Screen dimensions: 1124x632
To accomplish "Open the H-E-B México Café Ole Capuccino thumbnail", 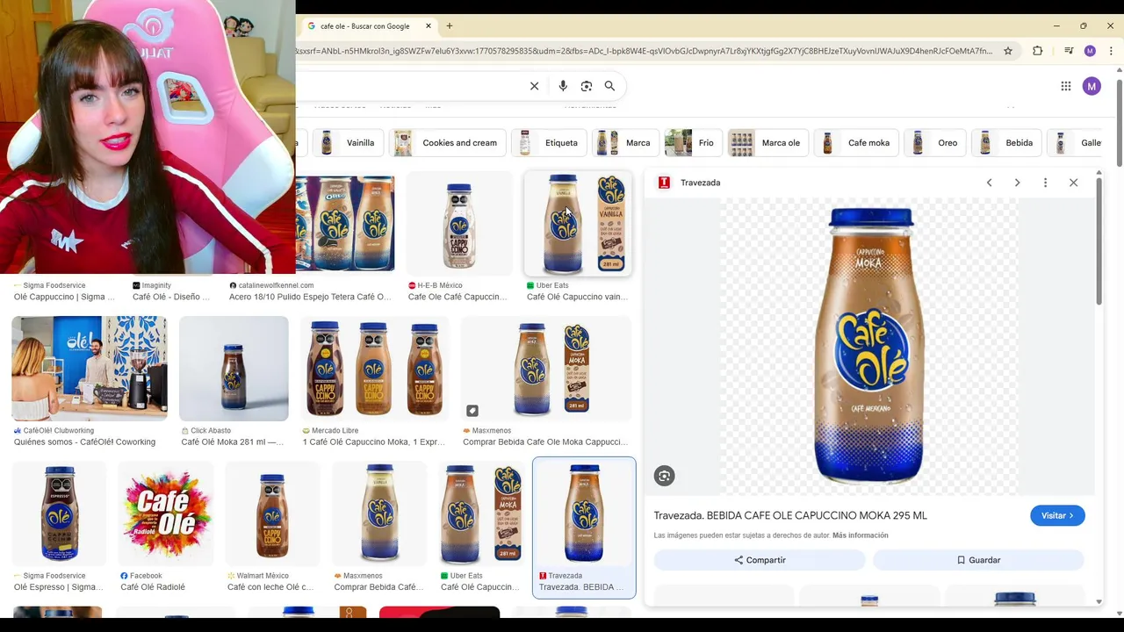I will pos(459,224).
